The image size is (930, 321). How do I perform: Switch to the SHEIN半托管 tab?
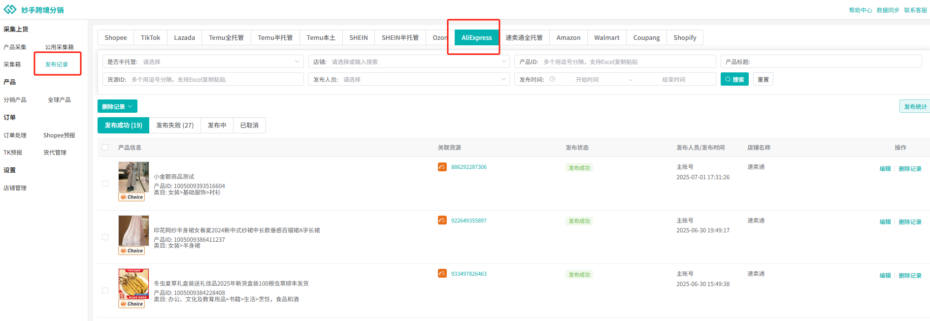coord(400,37)
